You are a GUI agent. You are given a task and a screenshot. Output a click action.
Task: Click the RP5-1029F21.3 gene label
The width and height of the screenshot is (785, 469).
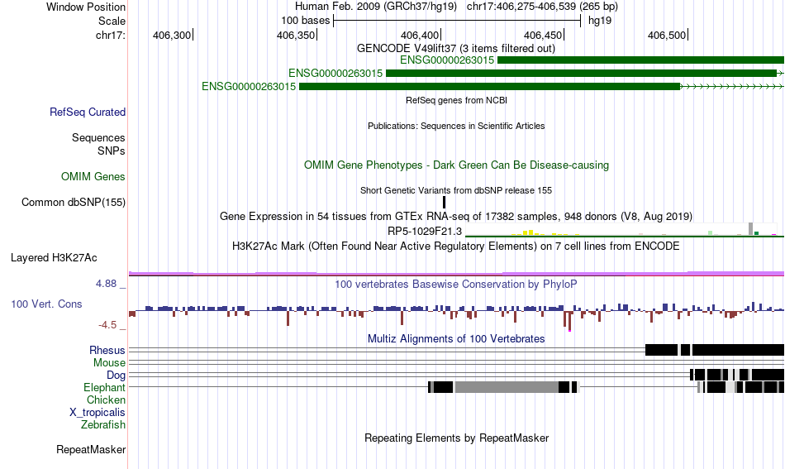[425, 231]
